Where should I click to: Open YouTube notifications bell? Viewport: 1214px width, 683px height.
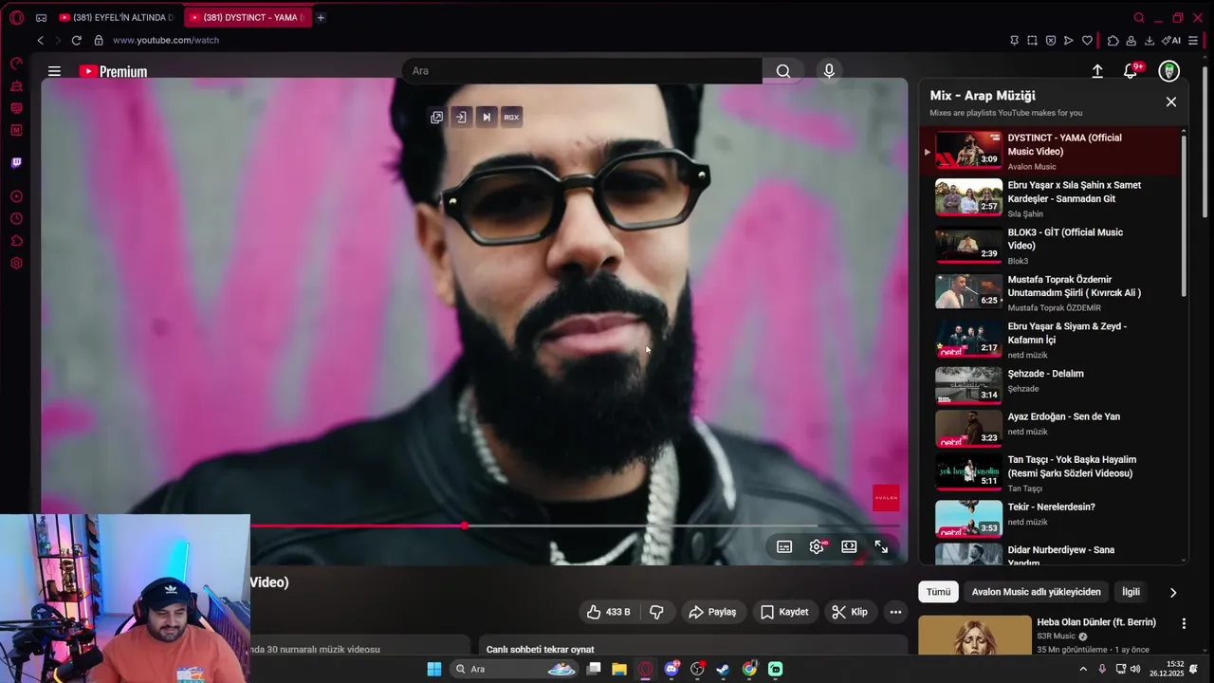click(x=1131, y=71)
